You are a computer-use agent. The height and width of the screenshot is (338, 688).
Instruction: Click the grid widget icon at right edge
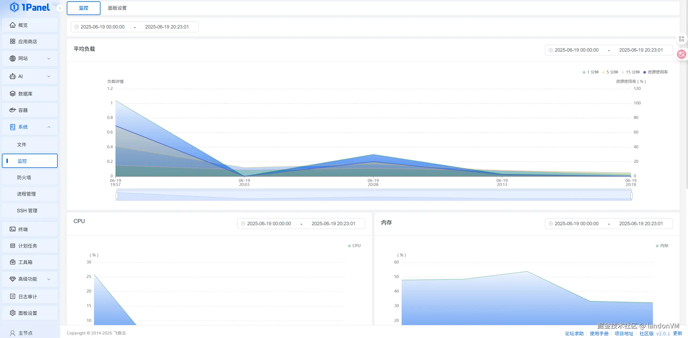(x=681, y=39)
